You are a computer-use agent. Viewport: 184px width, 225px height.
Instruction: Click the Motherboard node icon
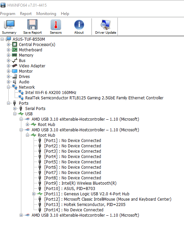click(14, 50)
